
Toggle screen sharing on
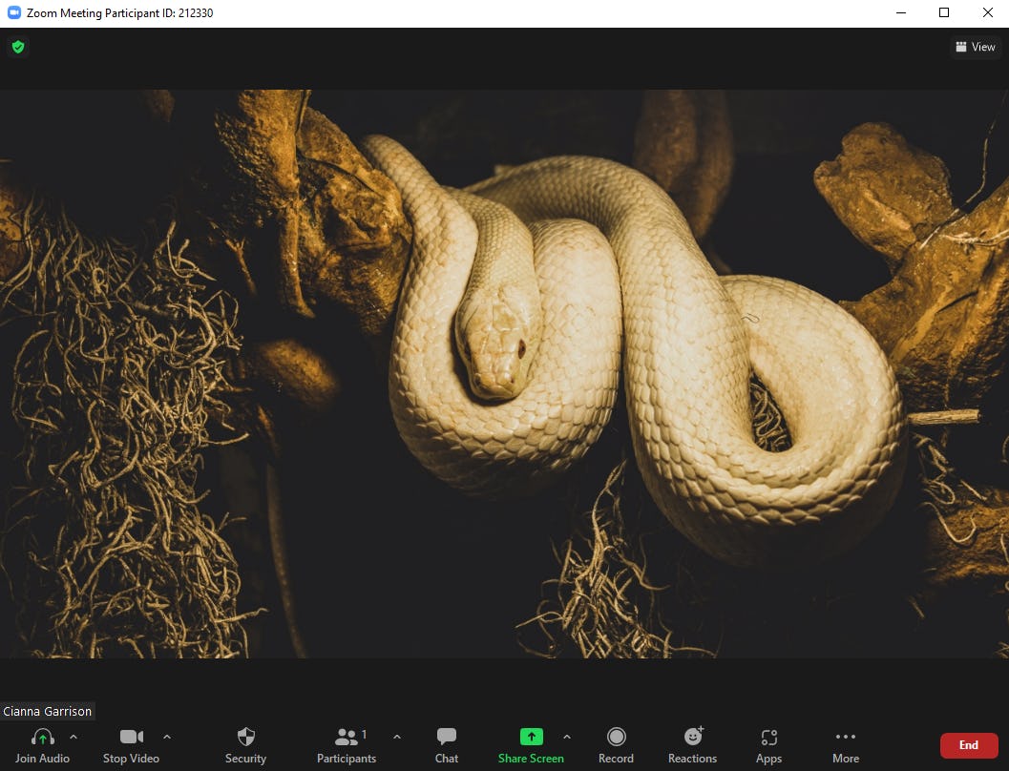[x=531, y=744]
